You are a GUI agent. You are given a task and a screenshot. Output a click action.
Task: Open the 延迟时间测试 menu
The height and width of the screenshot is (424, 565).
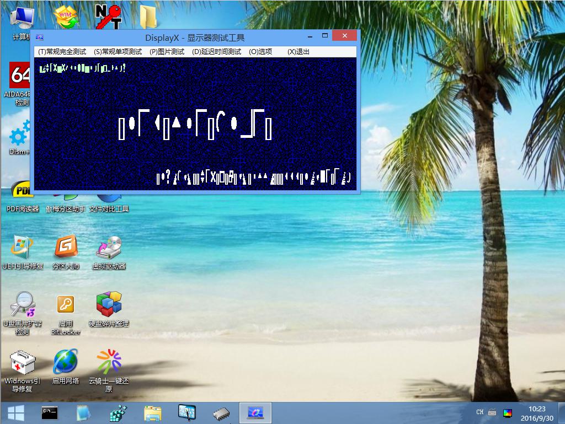[216, 52]
